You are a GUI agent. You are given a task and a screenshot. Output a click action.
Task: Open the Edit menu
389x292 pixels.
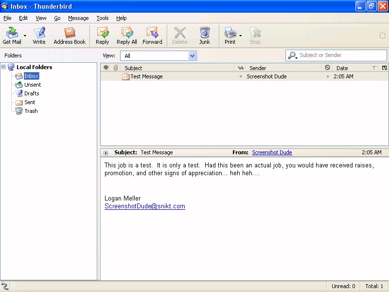[23, 18]
